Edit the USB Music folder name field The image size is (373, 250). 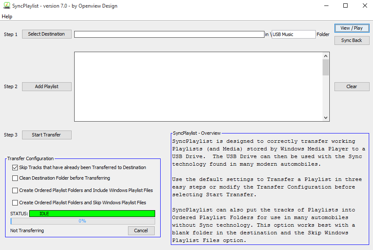293,34
